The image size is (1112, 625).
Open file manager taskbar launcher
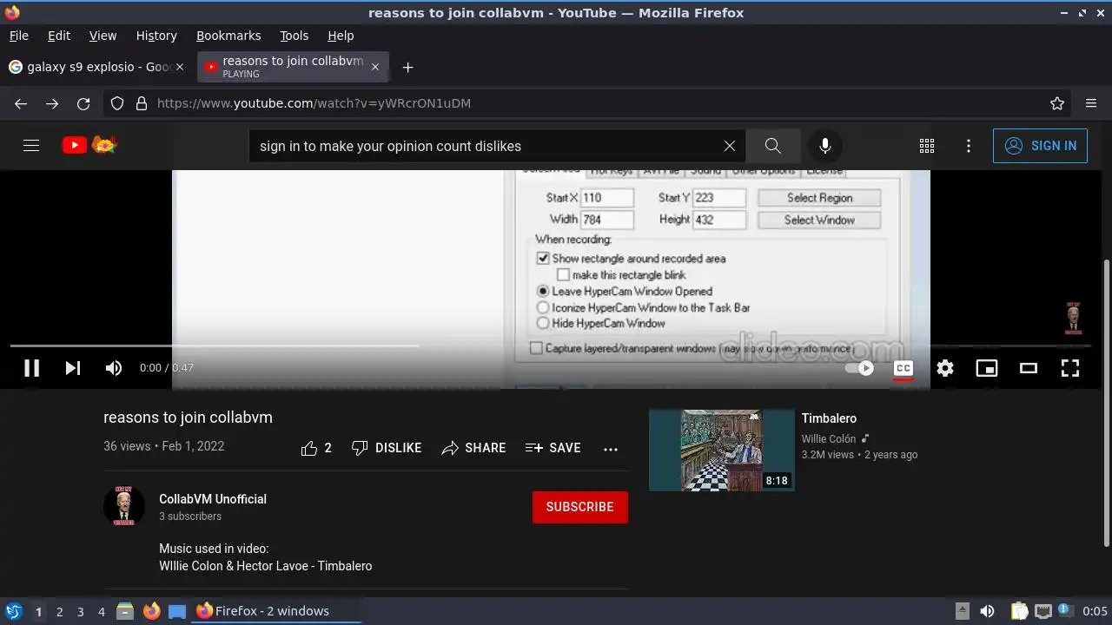coord(125,611)
